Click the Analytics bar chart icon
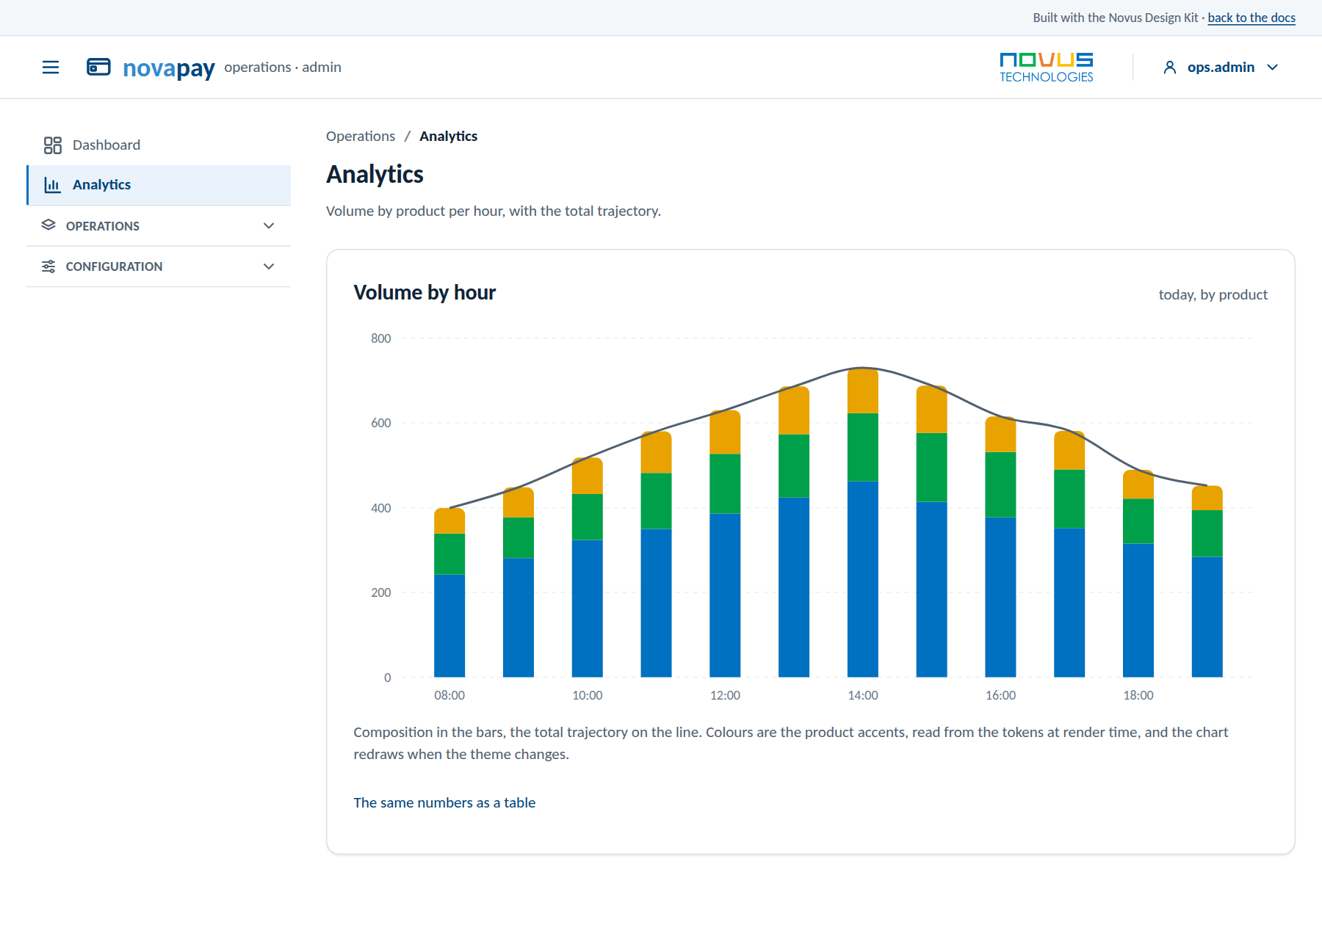The image size is (1322, 947). click(x=53, y=185)
